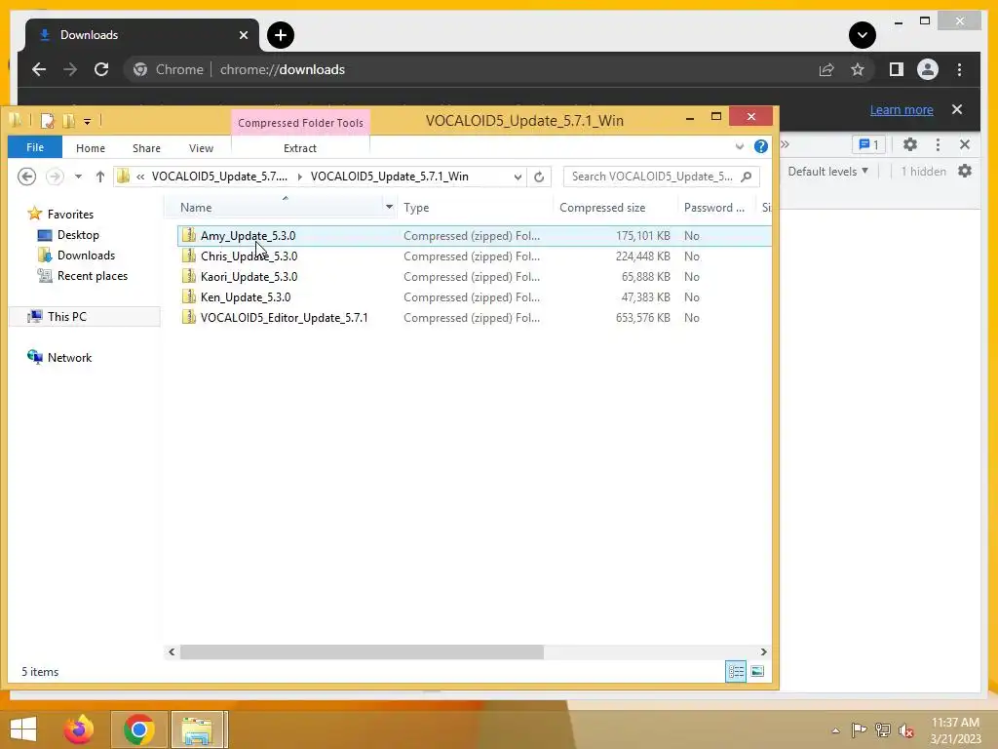
Task: Click the muted volume tray icon
Action: 905,729
